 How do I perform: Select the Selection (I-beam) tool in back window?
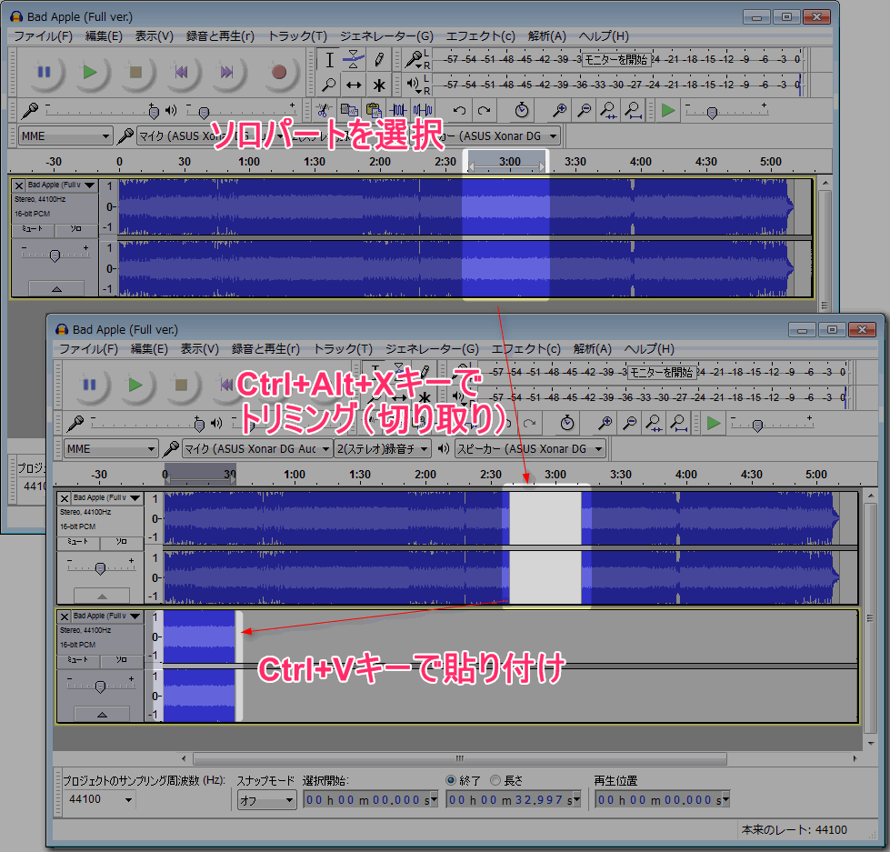(x=329, y=60)
